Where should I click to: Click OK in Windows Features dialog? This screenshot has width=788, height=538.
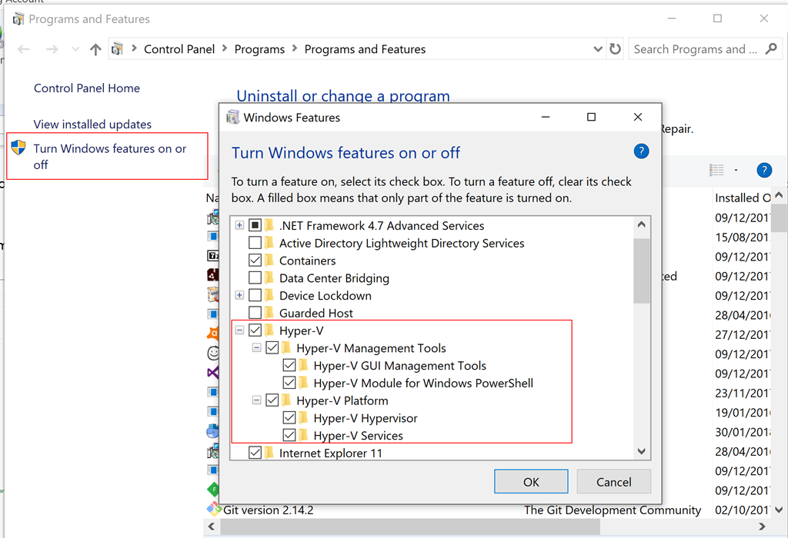531,482
